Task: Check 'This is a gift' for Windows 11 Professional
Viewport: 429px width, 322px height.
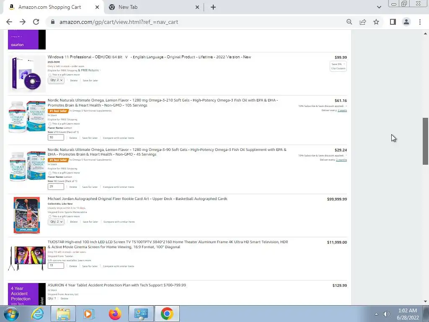Action: pyautogui.click(x=50, y=75)
